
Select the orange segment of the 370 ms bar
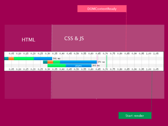50,62
